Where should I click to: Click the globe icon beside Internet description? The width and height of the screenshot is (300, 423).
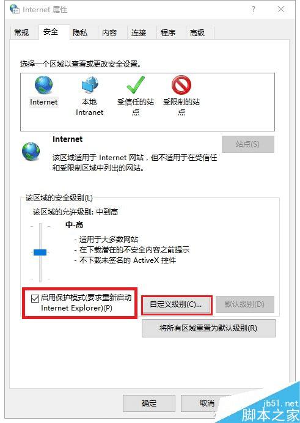coord(31,152)
